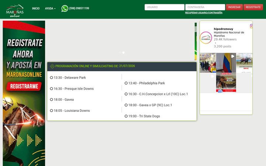Open the Instagram post with Colombian flag
The image size is (266, 166).
(226, 63)
